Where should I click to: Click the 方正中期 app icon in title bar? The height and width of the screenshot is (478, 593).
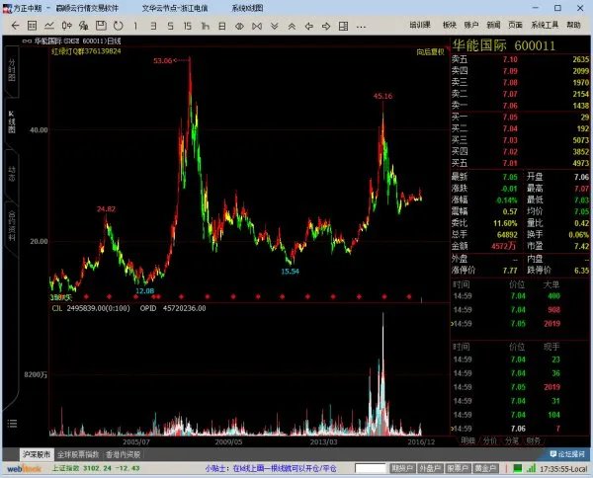[x=8, y=7]
